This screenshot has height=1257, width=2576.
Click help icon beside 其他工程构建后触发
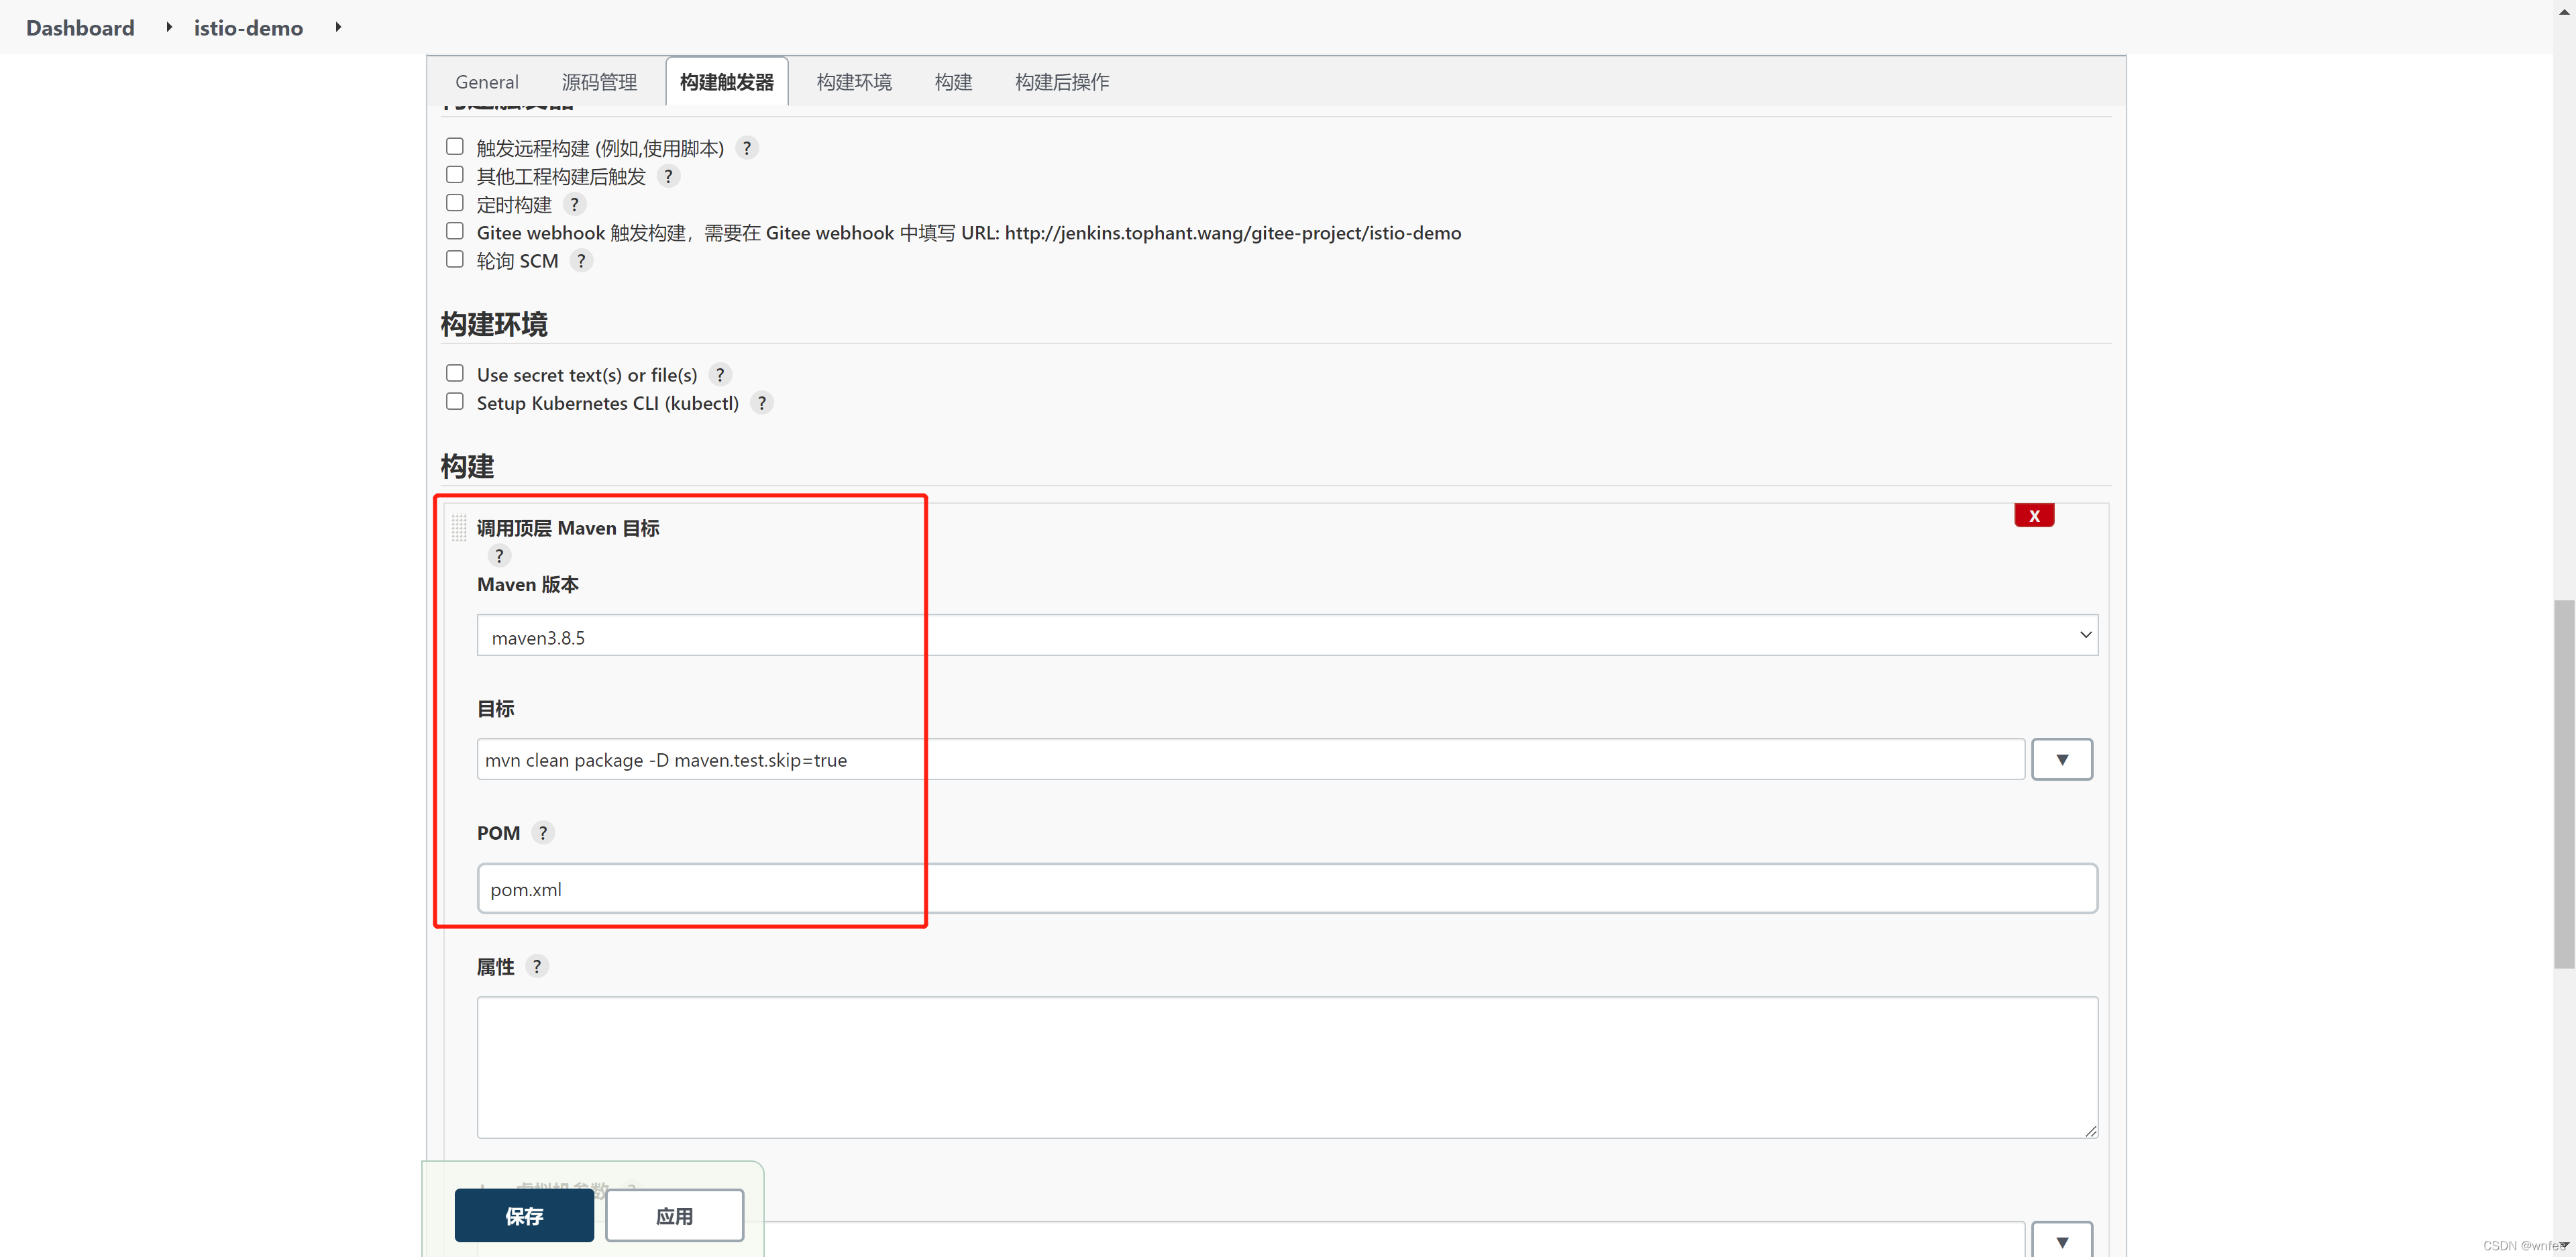(668, 176)
